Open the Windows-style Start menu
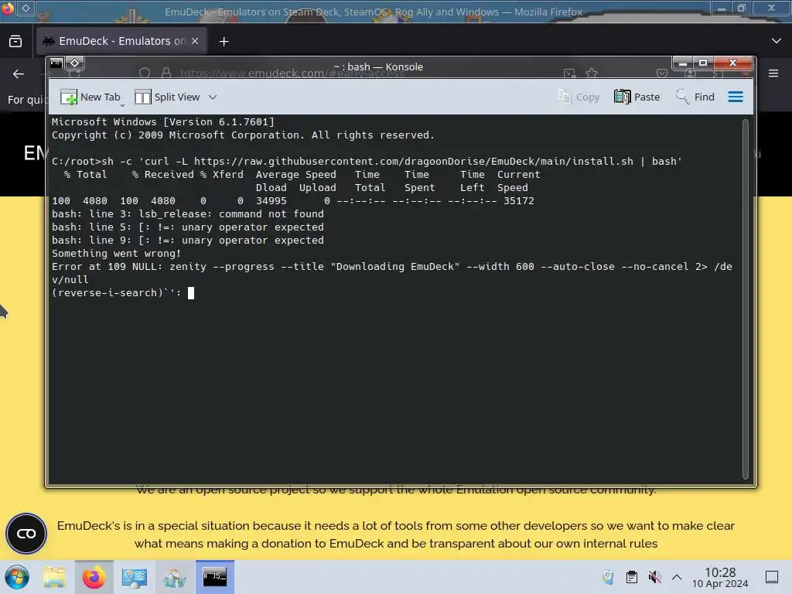Image resolution: width=792 pixels, height=594 pixels. click(x=17, y=577)
